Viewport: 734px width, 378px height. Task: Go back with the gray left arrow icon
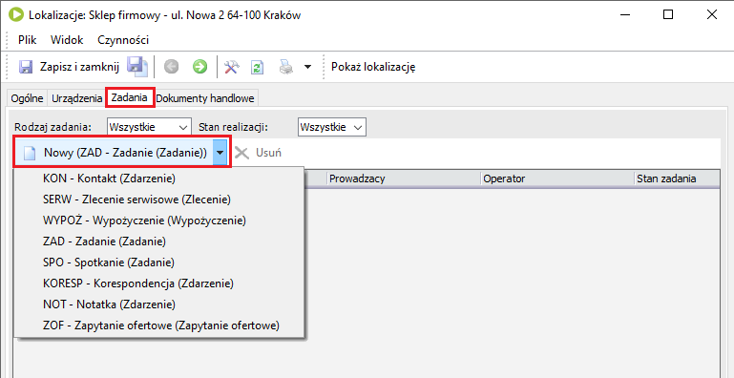[x=171, y=67]
